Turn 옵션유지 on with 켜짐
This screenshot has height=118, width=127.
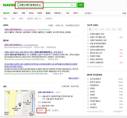point(36,18)
